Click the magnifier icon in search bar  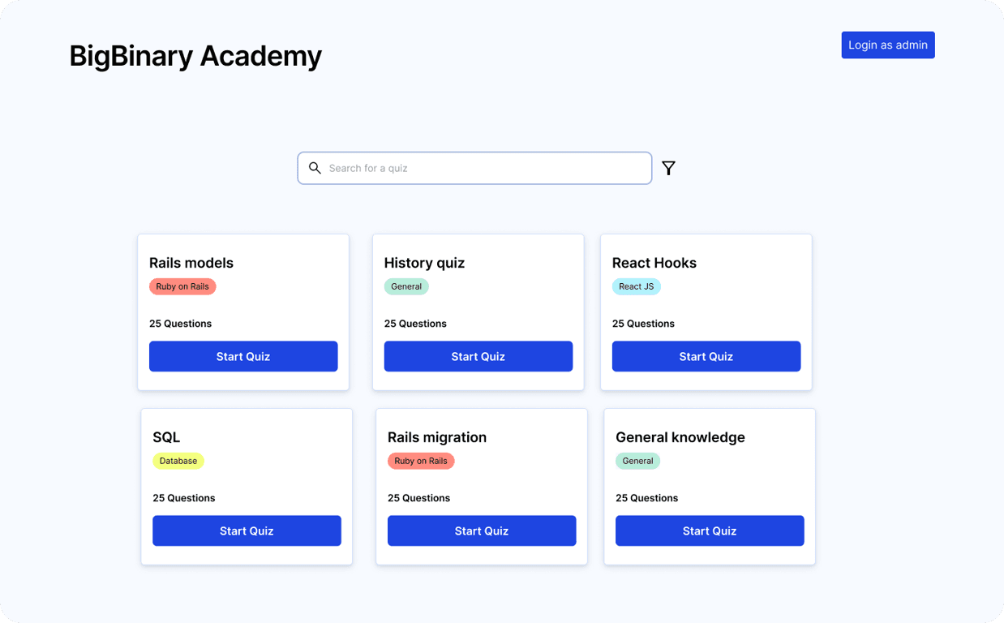point(315,168)
